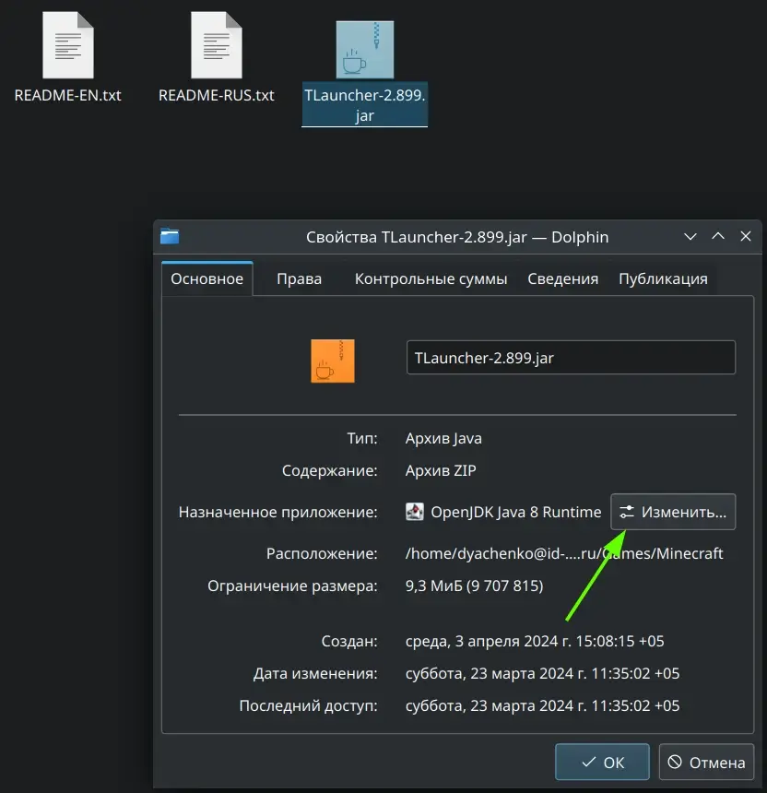Click the Dolphin folder icon in title bar
The width and height of the screenshot is (767, 793).
(170, 236)
